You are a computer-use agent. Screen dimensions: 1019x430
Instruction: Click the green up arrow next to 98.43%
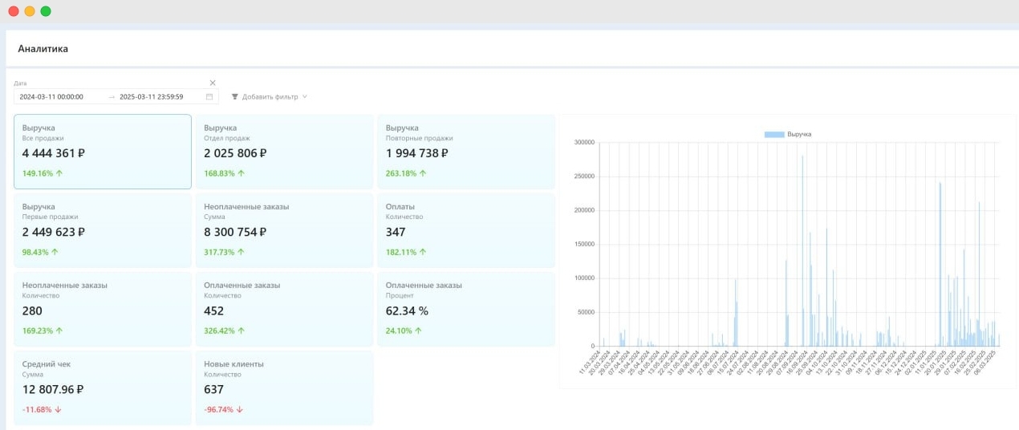tap(55, 252)
